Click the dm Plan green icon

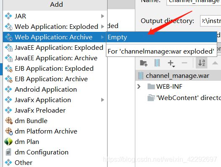click(x=8, y=141)
